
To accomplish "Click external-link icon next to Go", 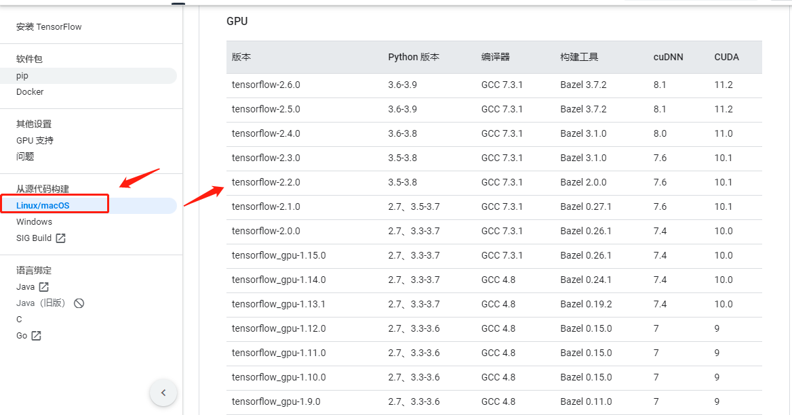I will coord(37,336).
